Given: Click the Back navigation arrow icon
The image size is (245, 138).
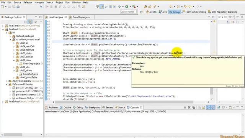Looking at the screenshot, I should click(x=190, y=7).
